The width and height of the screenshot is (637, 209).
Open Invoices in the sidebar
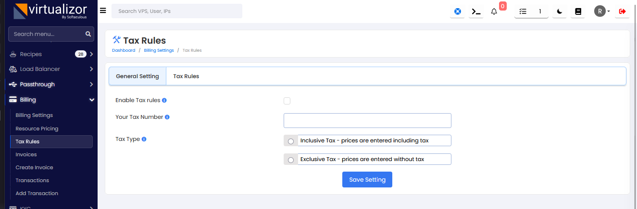tap(26, 154)
